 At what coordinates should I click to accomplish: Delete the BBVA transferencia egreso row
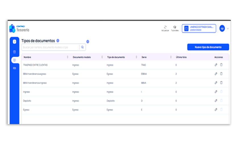coord(221,74)
